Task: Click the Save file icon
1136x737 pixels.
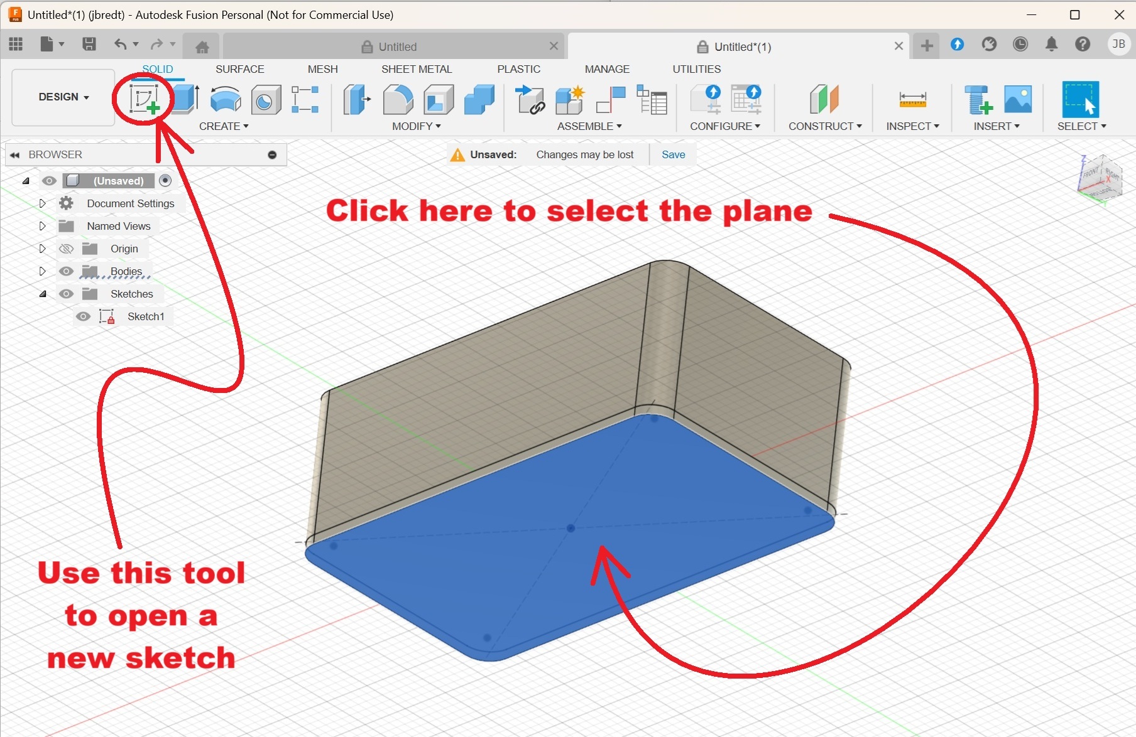Action: pos(89,44)
